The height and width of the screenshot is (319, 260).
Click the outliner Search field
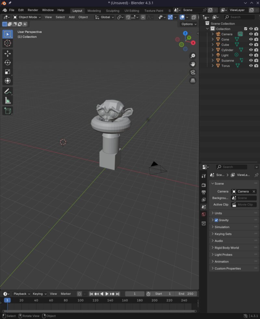pos(239,17)
